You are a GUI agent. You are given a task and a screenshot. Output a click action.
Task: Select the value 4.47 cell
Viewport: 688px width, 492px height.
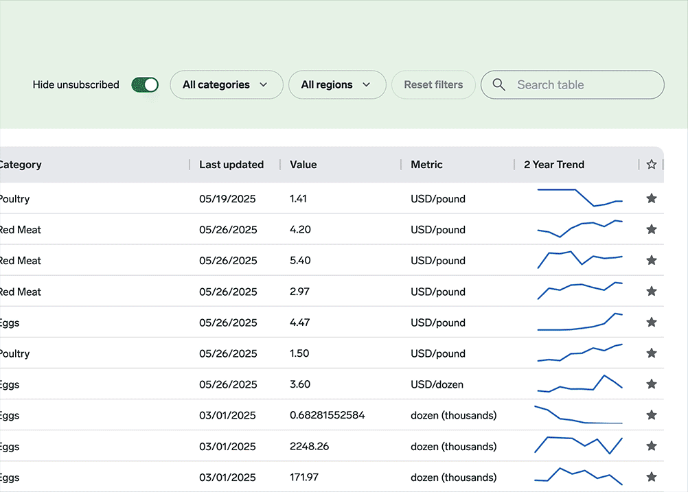coord(299,323)
